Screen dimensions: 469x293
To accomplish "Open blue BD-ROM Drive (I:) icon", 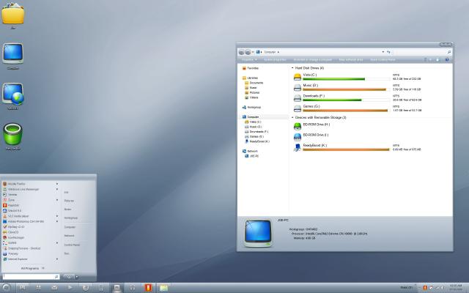I will coord(298,137).
